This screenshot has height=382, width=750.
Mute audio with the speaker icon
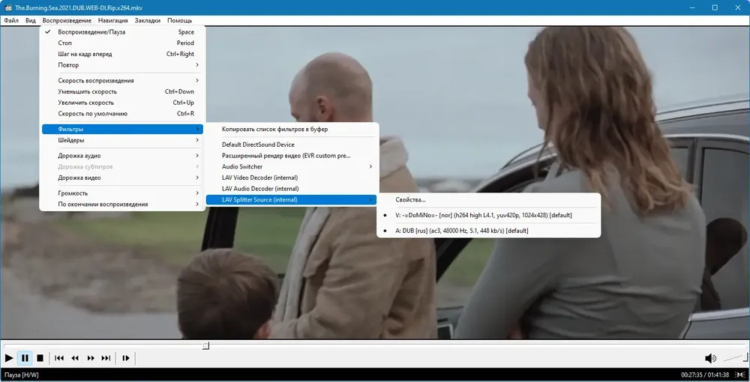pyautogui.click(x=710, y=358)
